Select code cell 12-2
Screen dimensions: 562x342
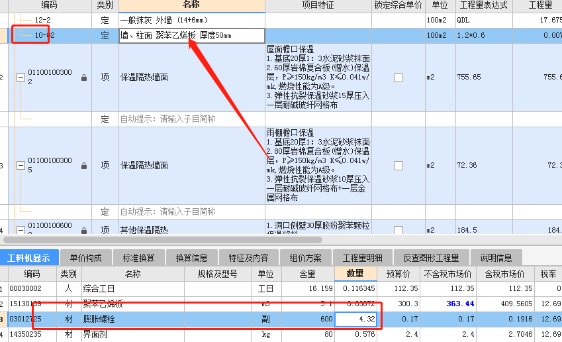(x=42, y=20)
